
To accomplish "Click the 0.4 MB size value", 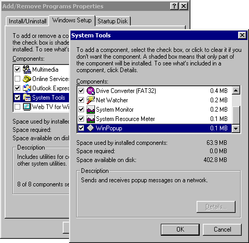I will point(219,91).
